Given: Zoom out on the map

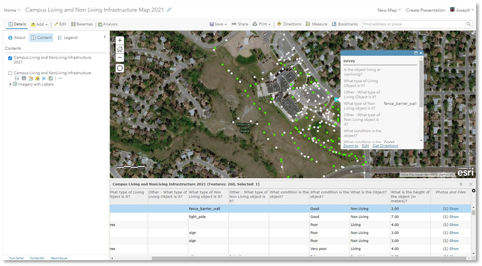Looking at the screenshot, I should tap(120, 58).
